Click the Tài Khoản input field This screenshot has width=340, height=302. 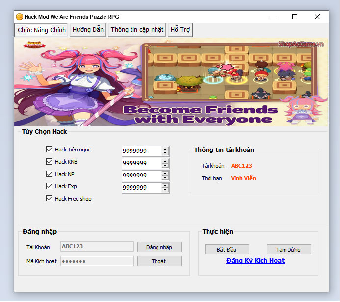pos(97,246)
